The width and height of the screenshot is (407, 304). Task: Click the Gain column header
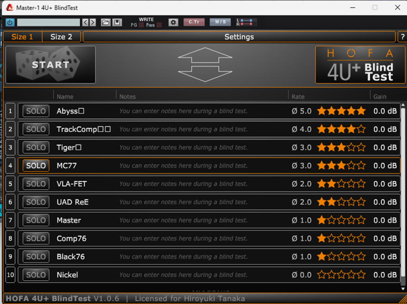pyautogui.click(x=380, y=97)
